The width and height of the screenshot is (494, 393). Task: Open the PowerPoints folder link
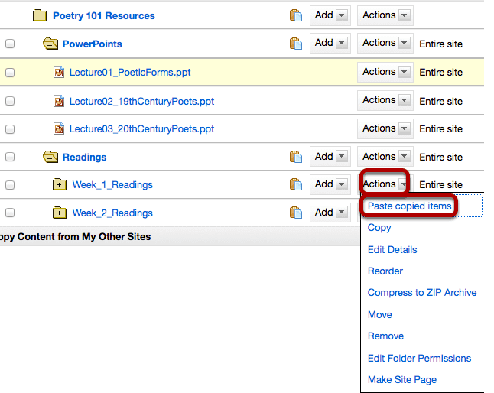[92, 44]
